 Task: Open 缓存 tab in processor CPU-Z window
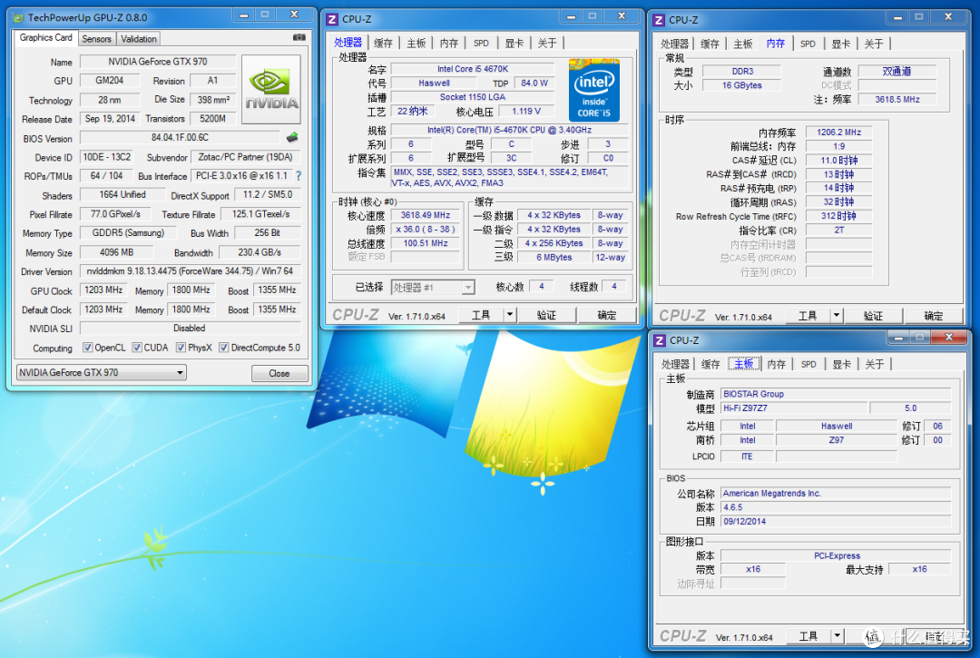pyautogui.click(x=383, y=44)
